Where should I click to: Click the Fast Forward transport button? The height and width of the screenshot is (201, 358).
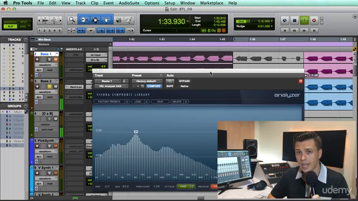point(304,30)
